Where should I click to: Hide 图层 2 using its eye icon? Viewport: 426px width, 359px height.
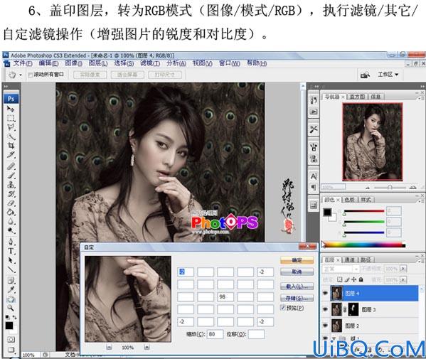click(x=325, y=325)
